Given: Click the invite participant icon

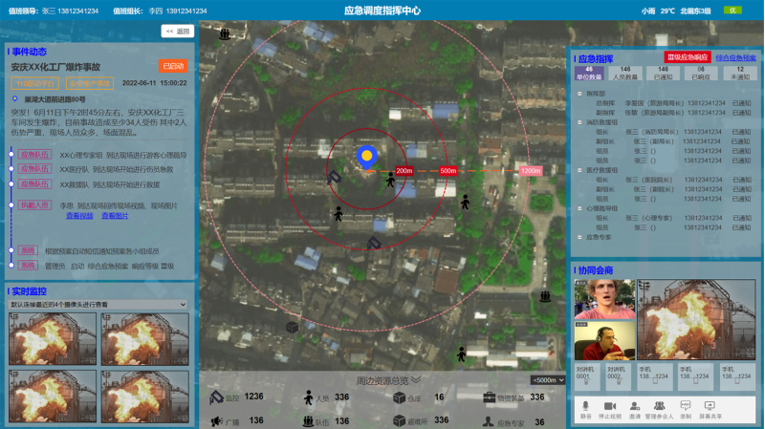Looking at the screenshot, I should (x=634, y=405).
